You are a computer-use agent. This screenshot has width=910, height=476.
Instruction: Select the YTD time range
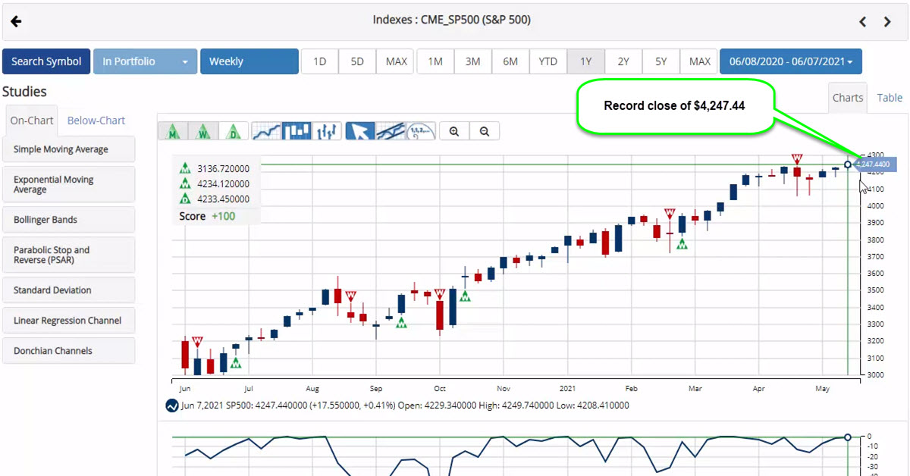pos(548,61)
